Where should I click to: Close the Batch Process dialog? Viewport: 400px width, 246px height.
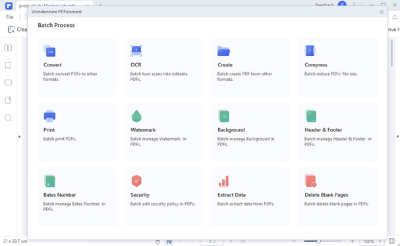[382, 12]
